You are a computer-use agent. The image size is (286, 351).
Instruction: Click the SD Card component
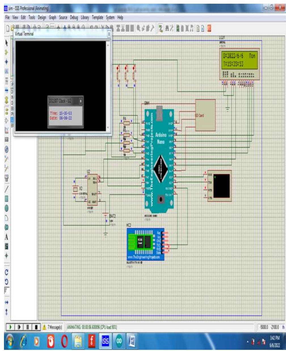pyautogui.click(x=205, y=115)
